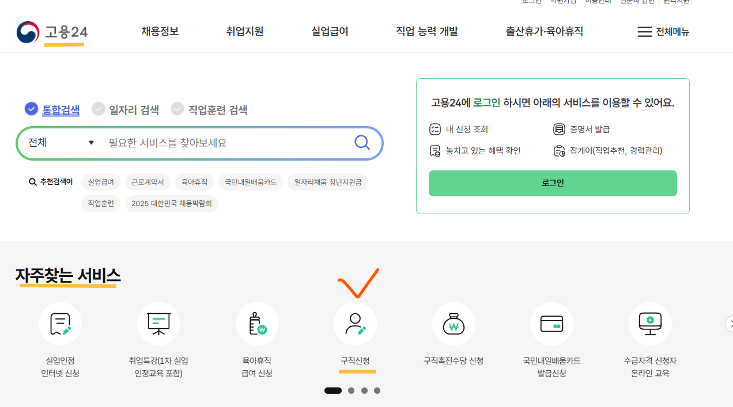Open 수급자격 신청자 온라인 교육 monitor icon
Image resolution: width=733 pixels, height=407 pixels.
point(650,324)
